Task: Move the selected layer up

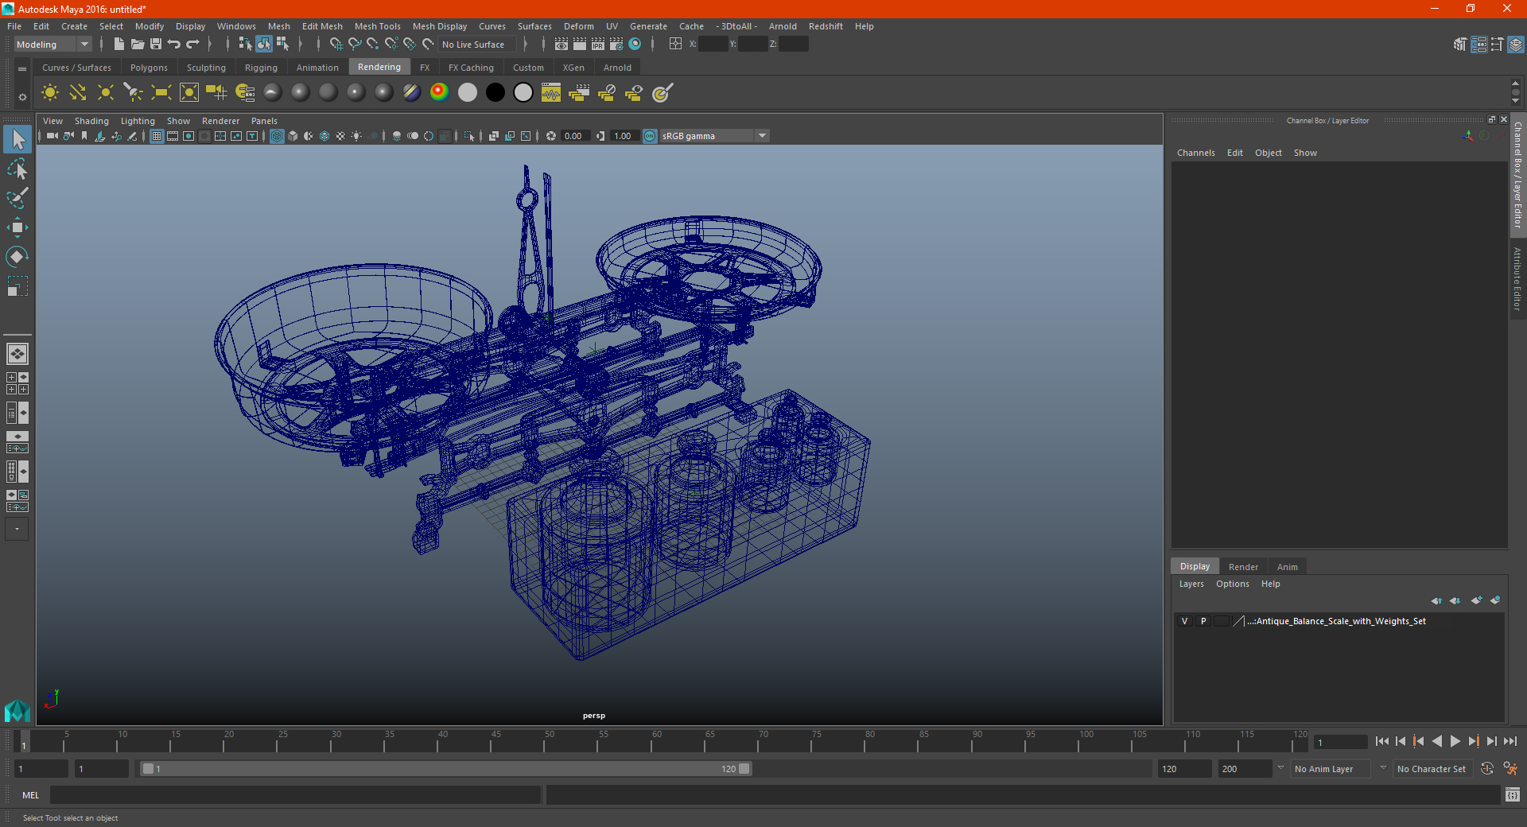Action: click(1436, 600)
